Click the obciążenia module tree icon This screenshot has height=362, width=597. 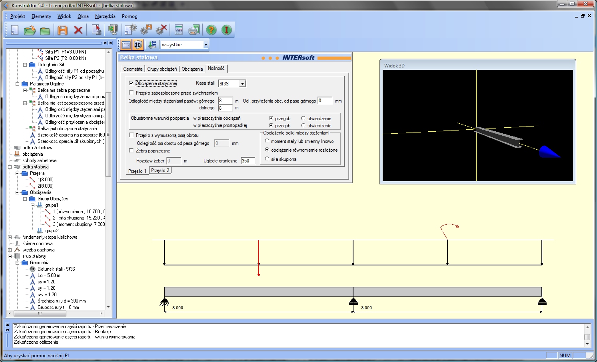coord(17,154)
